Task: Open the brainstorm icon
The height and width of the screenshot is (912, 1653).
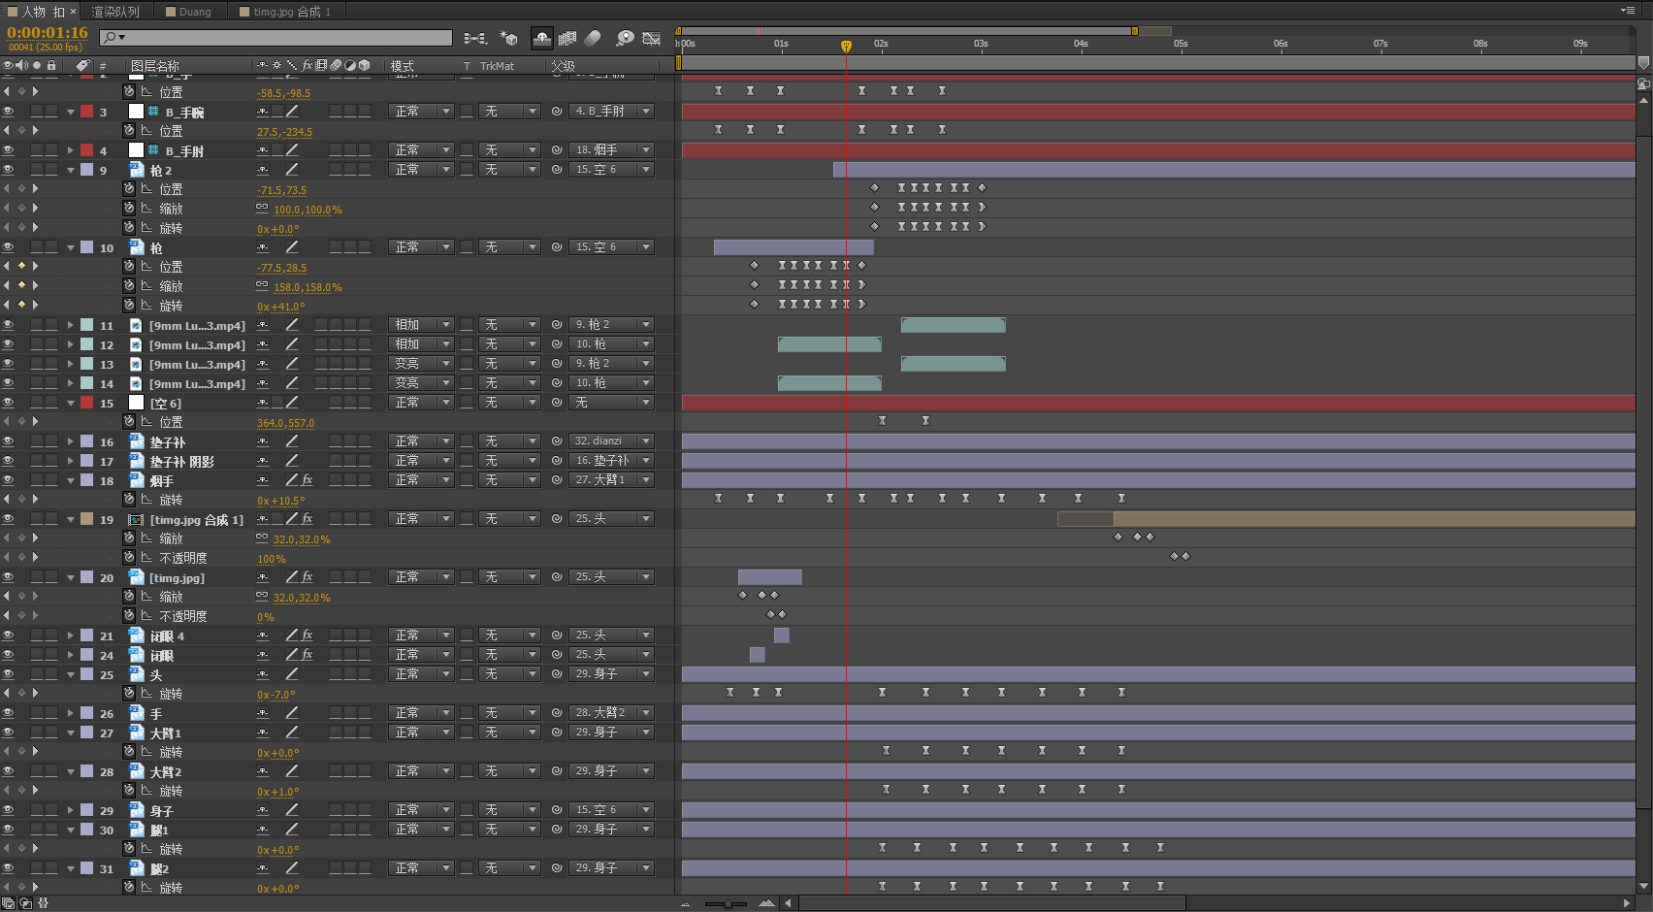Action: pyautogui.click(x=625, y=38)
